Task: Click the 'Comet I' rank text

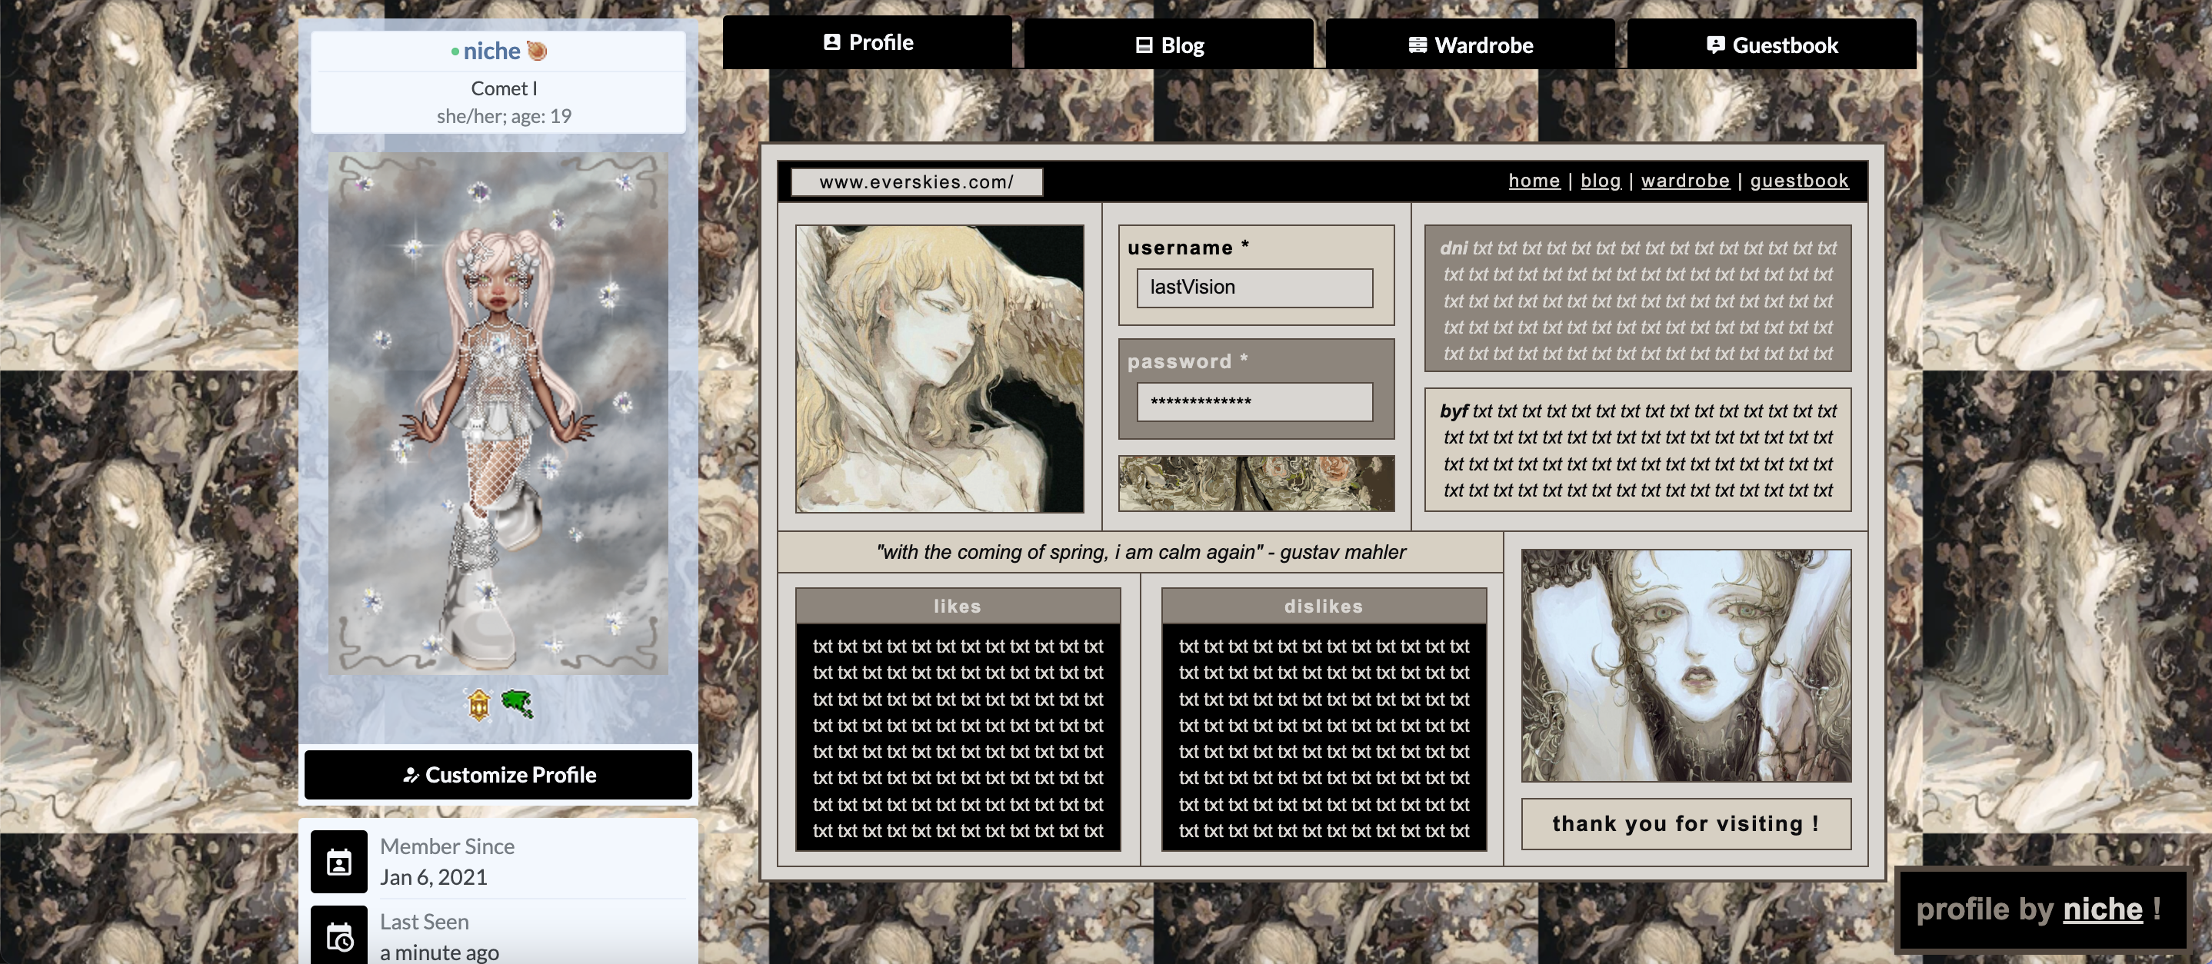Action: pyautogui.click(x=504, y=88)
